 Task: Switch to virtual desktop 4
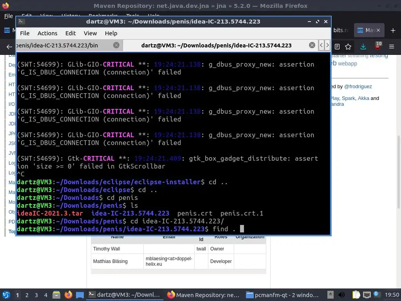(46, 295)
